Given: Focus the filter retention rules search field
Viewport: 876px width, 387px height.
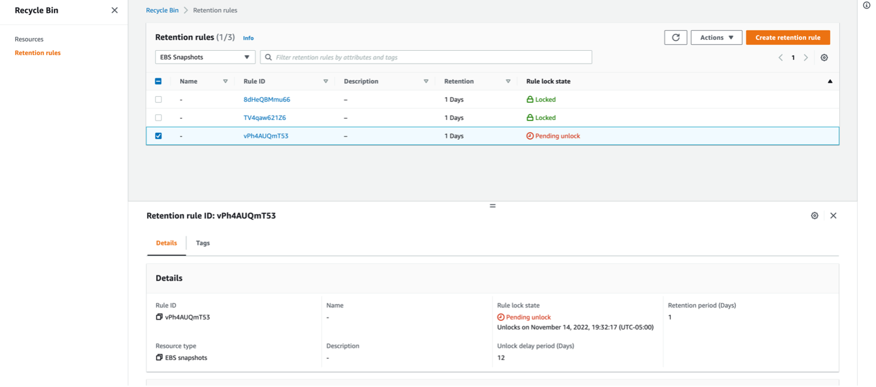Looking at the screenshot, I should click(x=426, y=57).
